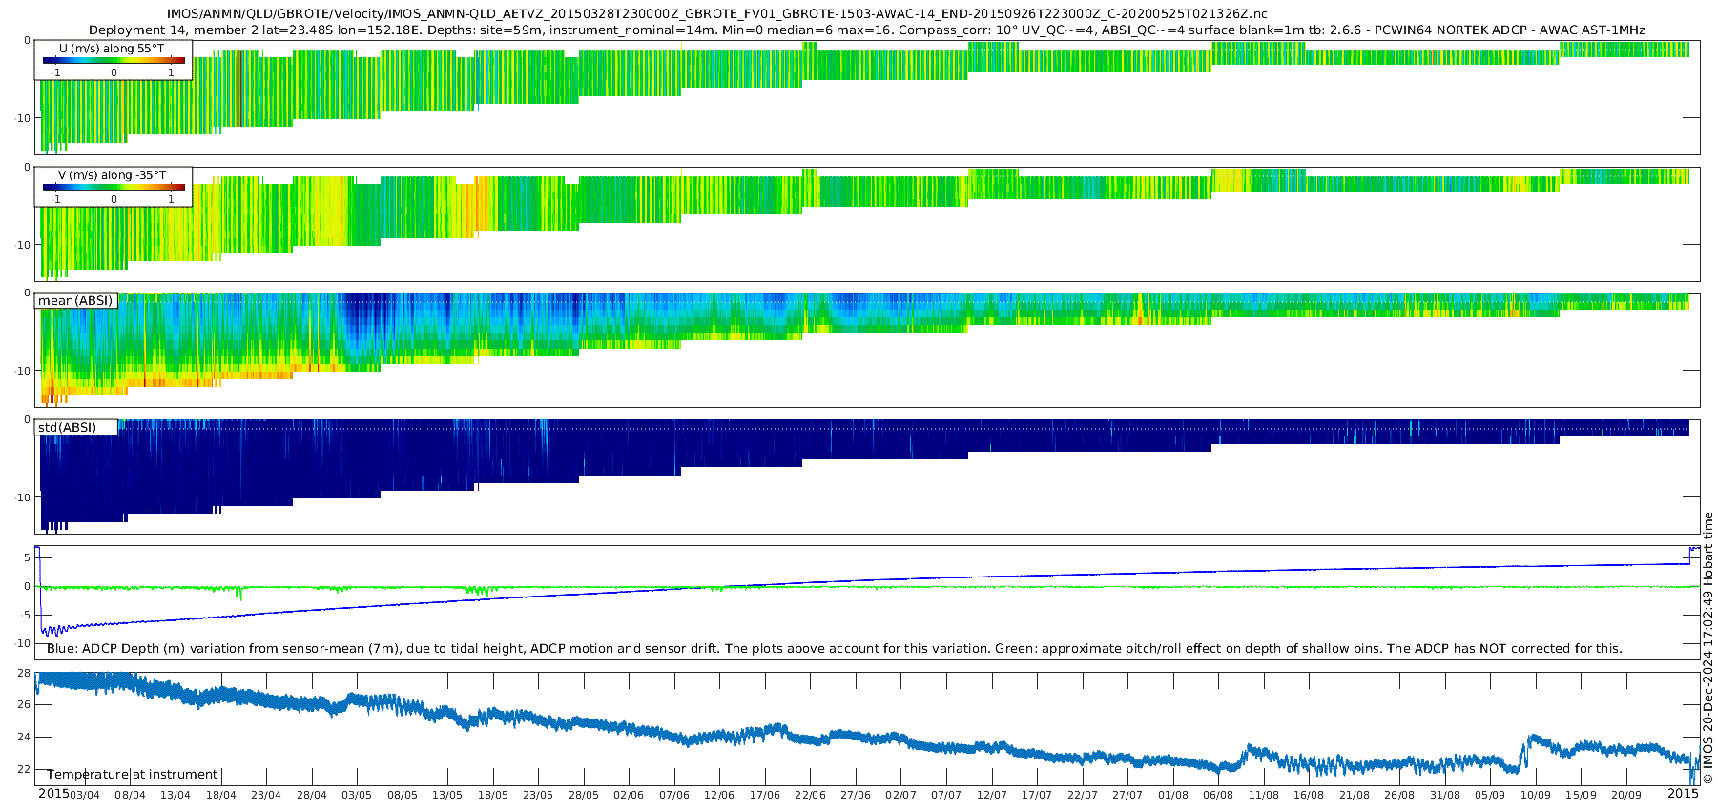Select the 'U (m/s) along 55°T' legend title
Viewport: 1717px width, 810px height.
coord(112,48)
